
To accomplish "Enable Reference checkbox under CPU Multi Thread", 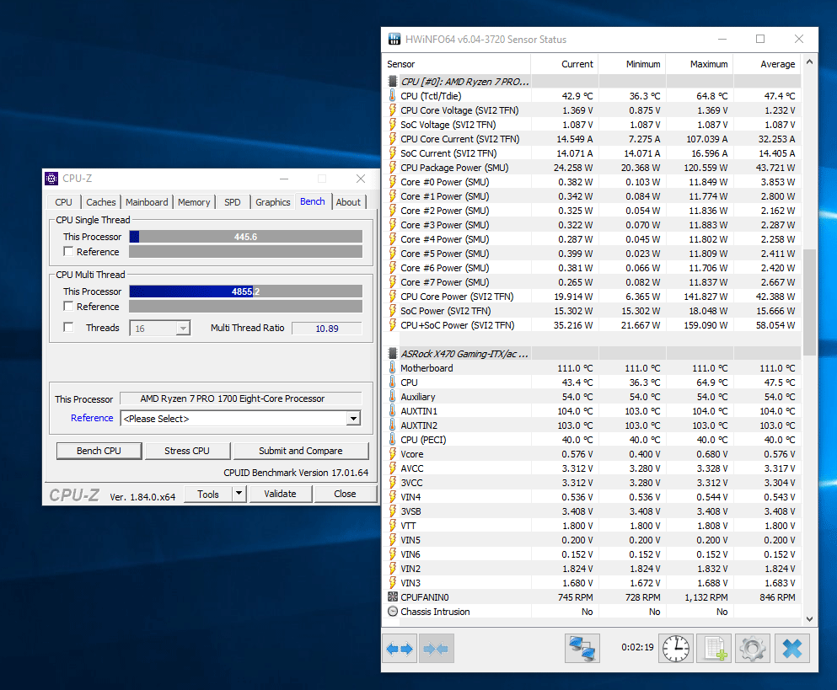I will (x=68, y=307).
